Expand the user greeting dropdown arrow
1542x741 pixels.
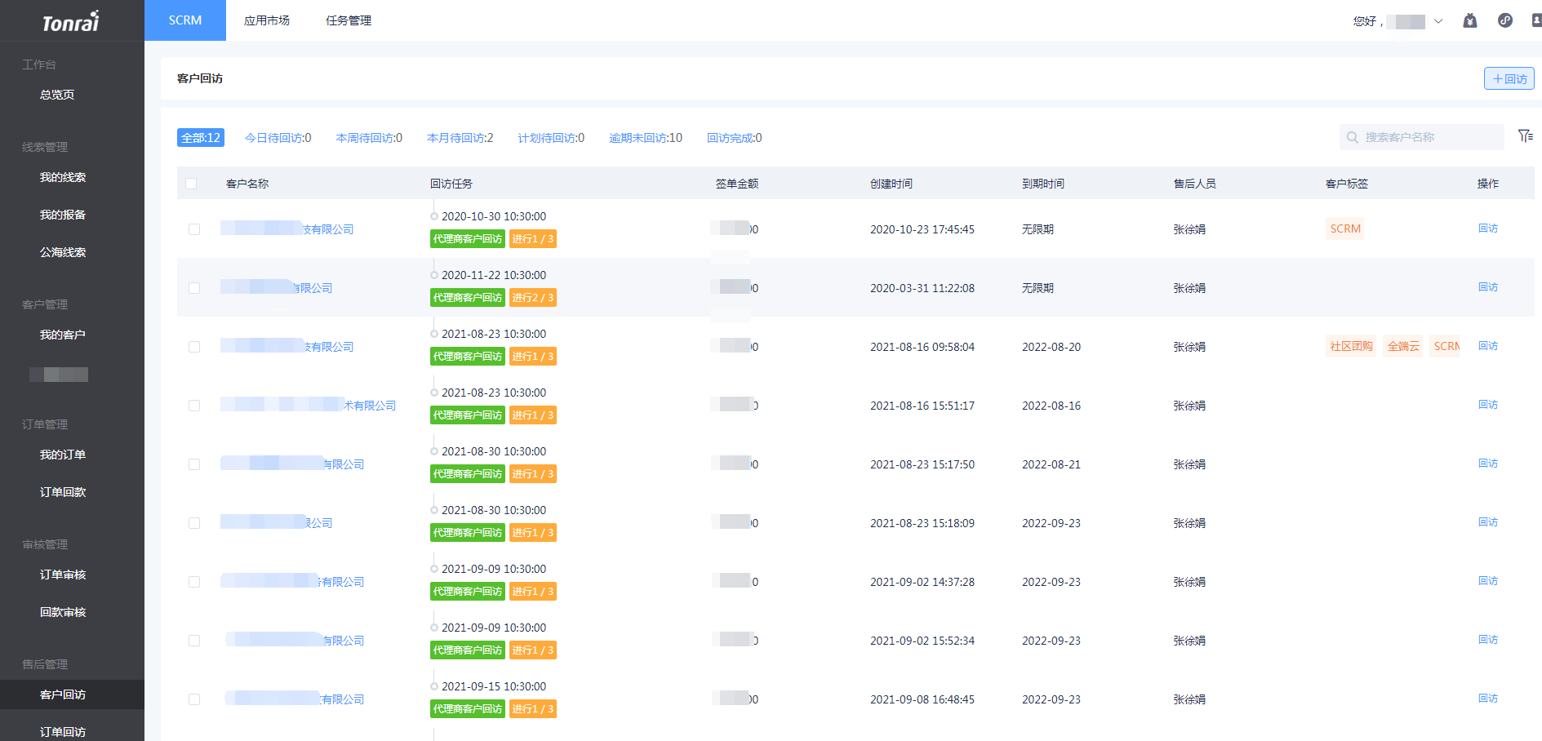(1438, 21)
